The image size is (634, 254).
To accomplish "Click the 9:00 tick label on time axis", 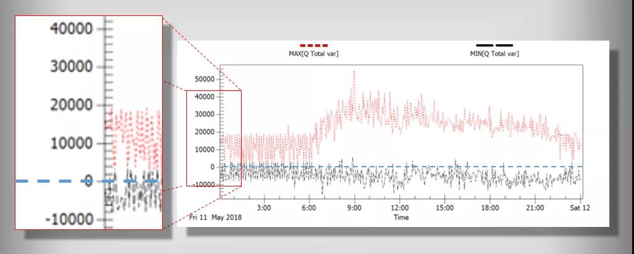I will [x=354, y=208].
